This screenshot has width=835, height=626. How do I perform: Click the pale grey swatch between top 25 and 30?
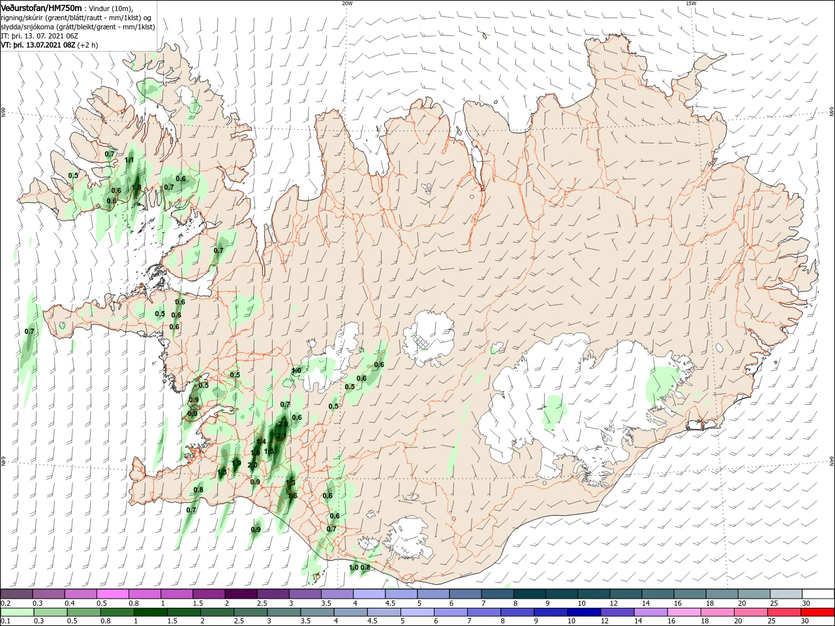(785, 593)
